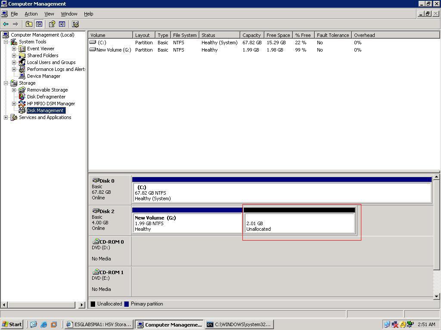Click the Back arrow toolbar icon
The width and height of the screenshot is (441, 330).
tap(6, 24)
